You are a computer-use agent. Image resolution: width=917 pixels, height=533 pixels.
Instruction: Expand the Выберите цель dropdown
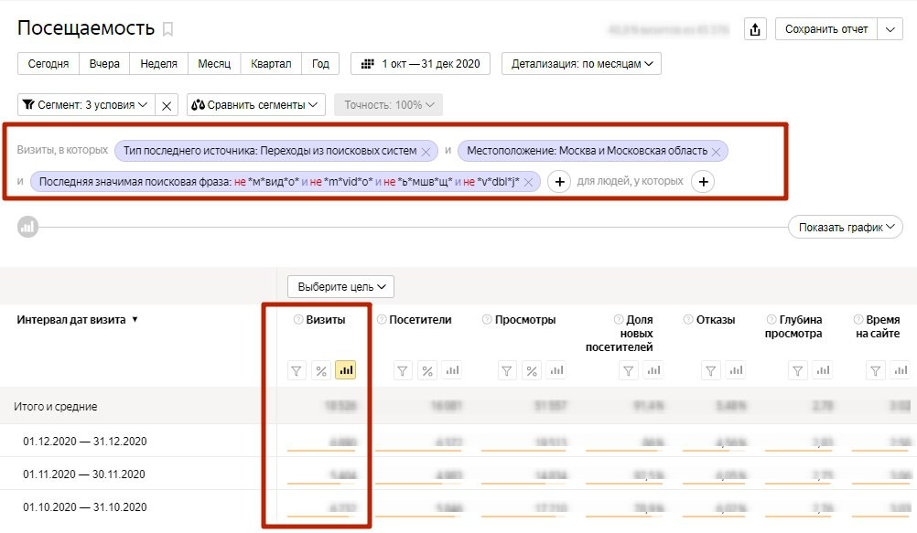(340, 287)
